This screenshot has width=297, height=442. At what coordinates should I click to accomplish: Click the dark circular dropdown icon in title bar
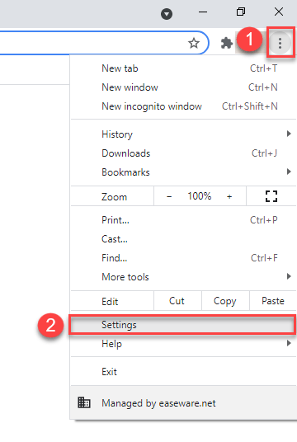[x=167, y=14]
